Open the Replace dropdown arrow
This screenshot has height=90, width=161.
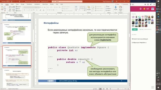click(x=112, y=8)
